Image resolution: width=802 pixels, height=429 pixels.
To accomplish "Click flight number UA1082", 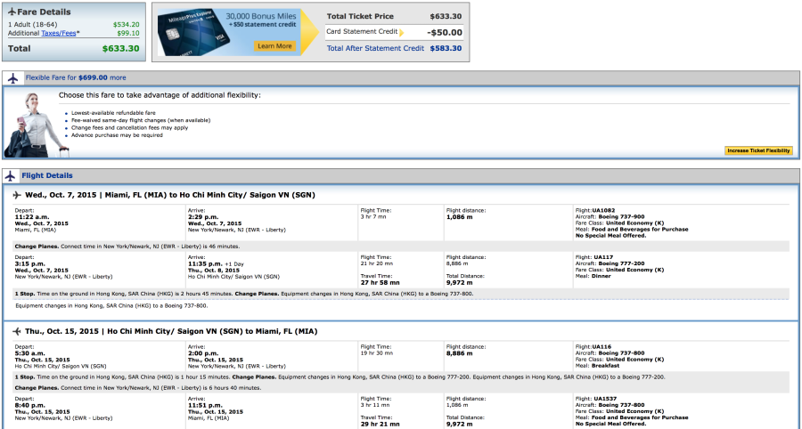I will click(x=603, y=210).
